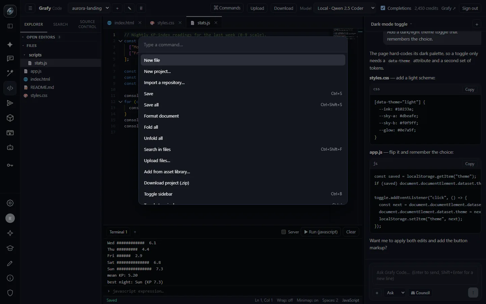Screen dimensions: 486x304
Task: Click the plus icon next to project selector
Action: point(117,8)
